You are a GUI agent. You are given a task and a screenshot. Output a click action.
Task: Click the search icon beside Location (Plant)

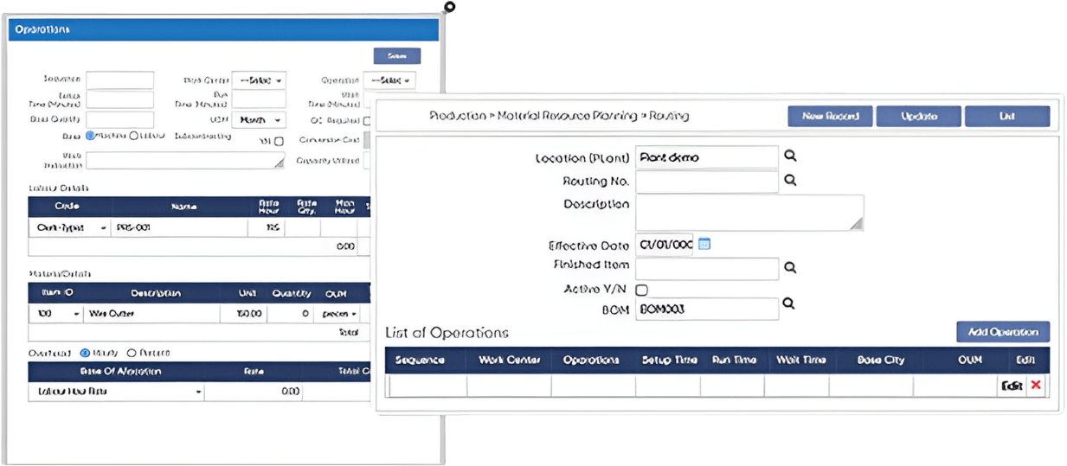click(x=789, y=156)
